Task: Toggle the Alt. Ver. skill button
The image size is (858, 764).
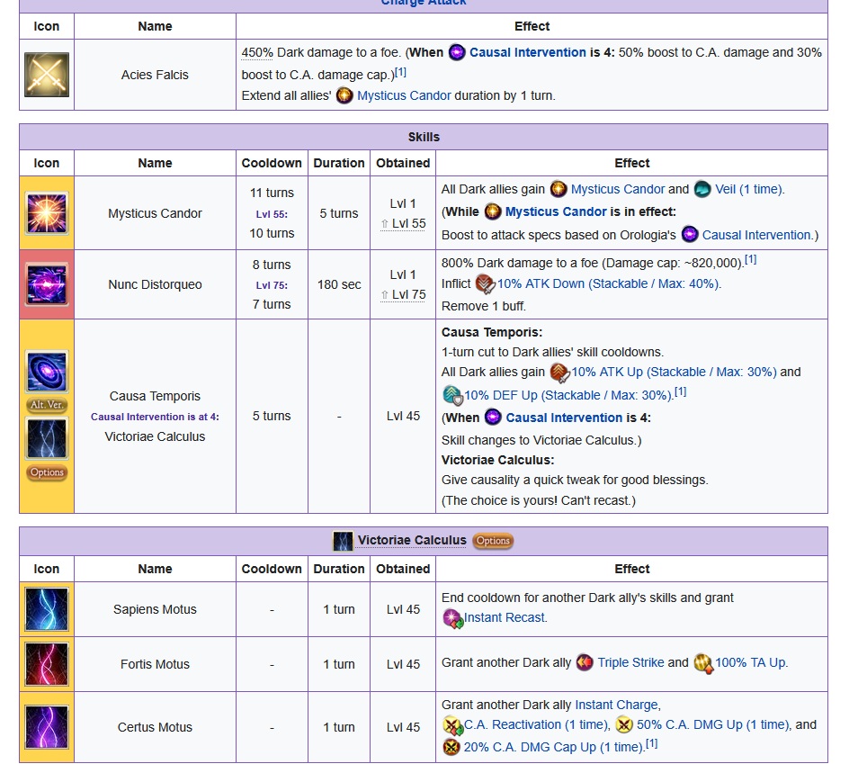Action: point(47,405)
